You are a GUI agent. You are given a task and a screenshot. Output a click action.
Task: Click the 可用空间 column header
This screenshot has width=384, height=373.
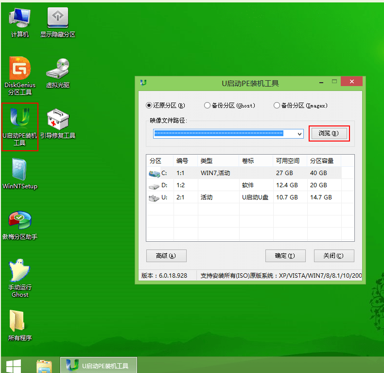click(x=290, y=161)
